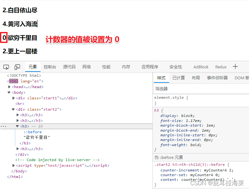Image resolution: width=249 pixels, height=189 pixels.
Task: Expand the script type text/javascript node
Action: click(14, 165)
